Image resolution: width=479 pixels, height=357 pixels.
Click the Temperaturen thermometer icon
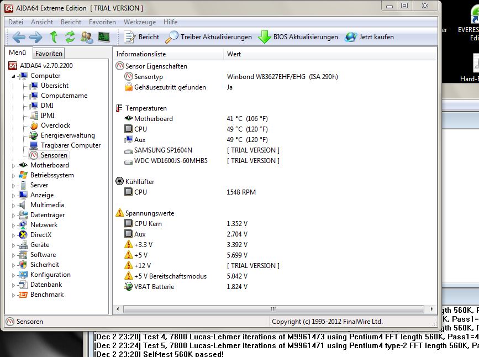pyautogui.click(x=119, y=108)
